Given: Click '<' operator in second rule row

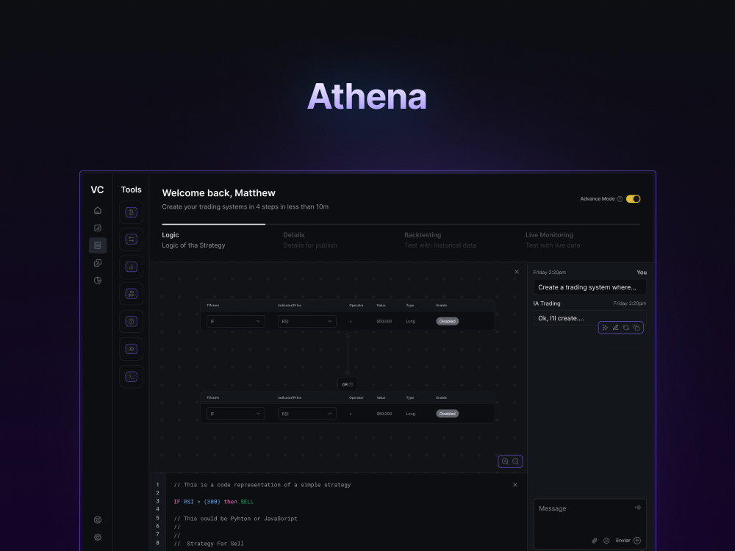Looking at the screenshot, I should tap(351, 414).
